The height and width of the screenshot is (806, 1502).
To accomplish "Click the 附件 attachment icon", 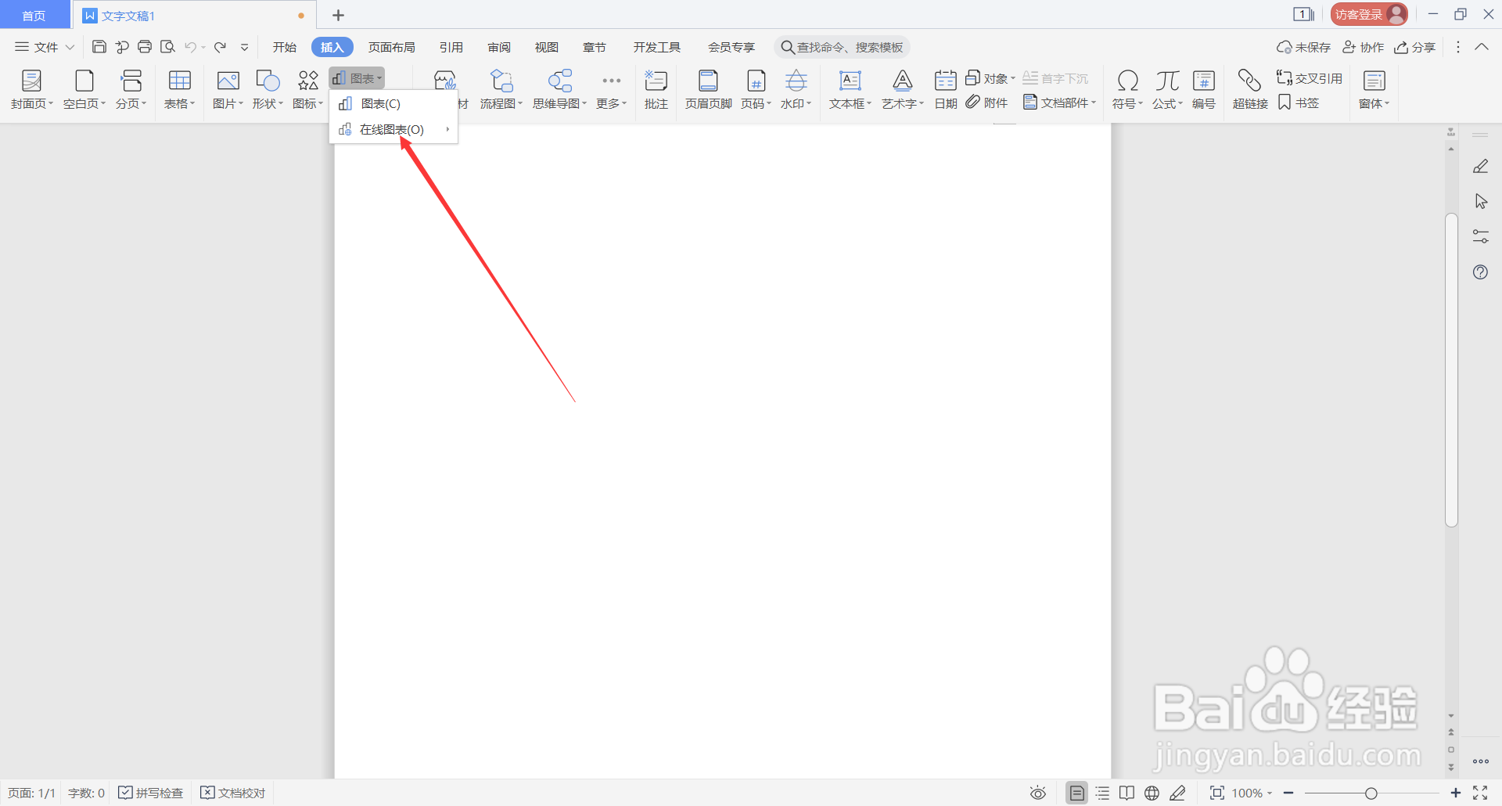I will click(x=986, y=103).
